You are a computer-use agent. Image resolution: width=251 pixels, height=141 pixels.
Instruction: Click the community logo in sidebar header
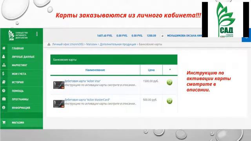pos(18,35)
